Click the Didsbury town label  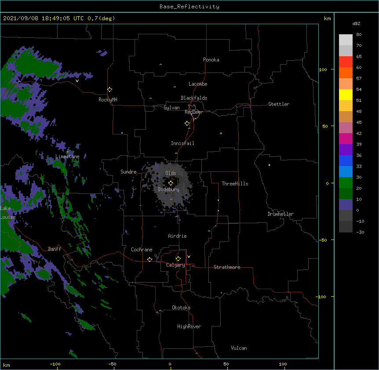pyautogui.click(x=169, y=189)
